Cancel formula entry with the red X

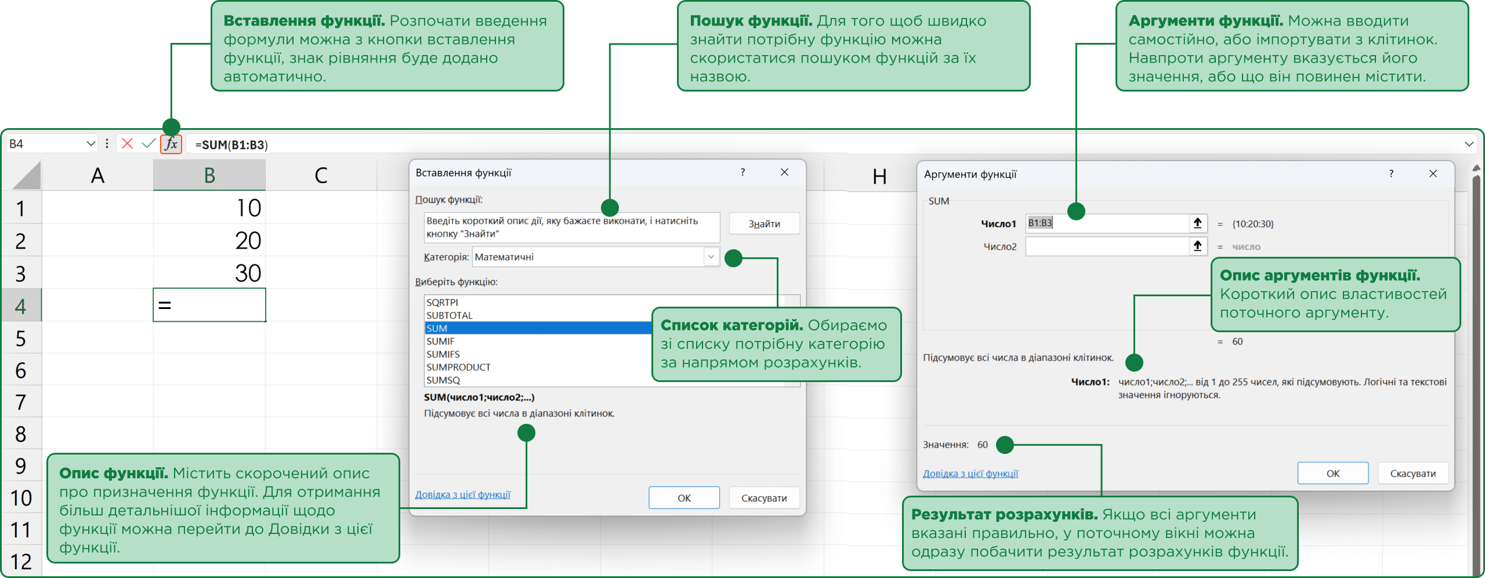point(128,144)
